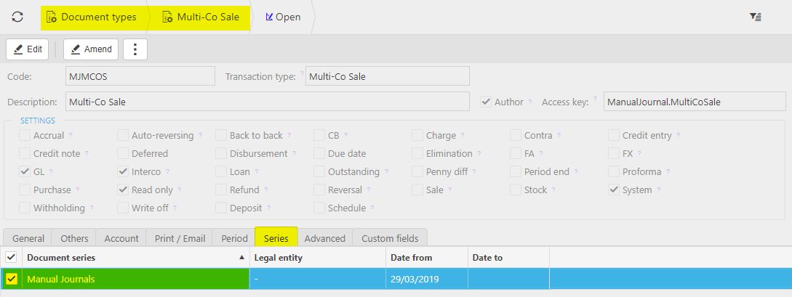Toggle the GL checkbox
Screen dimensions: 792x297
click(x=25, y=172)
